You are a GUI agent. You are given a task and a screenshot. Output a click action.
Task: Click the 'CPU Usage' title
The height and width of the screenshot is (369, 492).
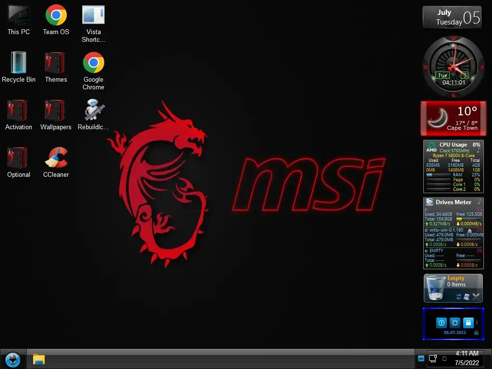point(453,145)
